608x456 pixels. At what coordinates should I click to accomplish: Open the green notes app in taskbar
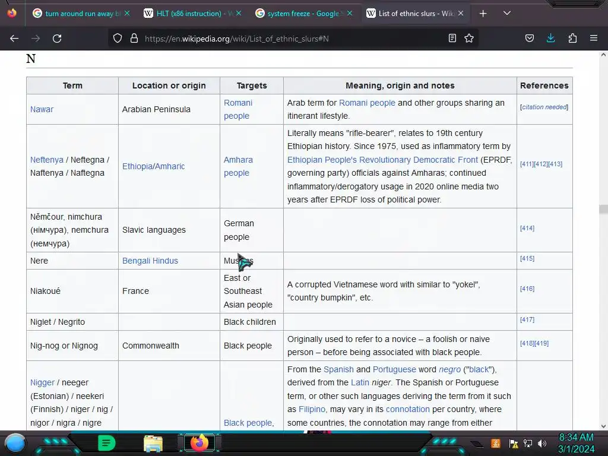click(106, 443)
